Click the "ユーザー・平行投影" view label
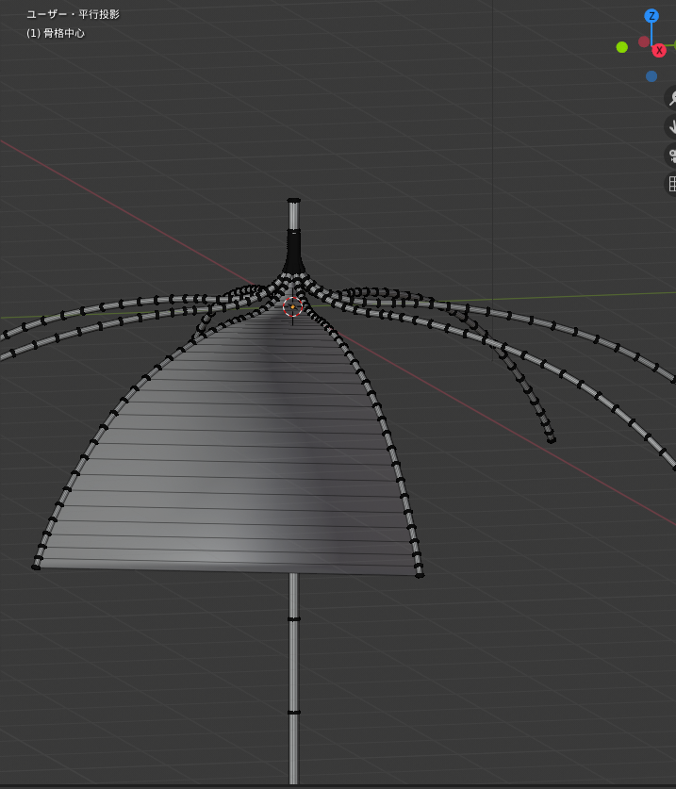 (x=73, y=14)
